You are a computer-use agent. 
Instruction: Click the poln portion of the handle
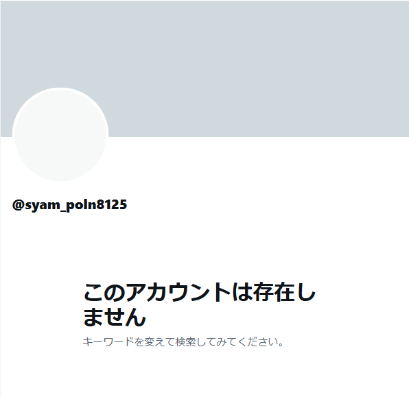[x=81, y=205]
